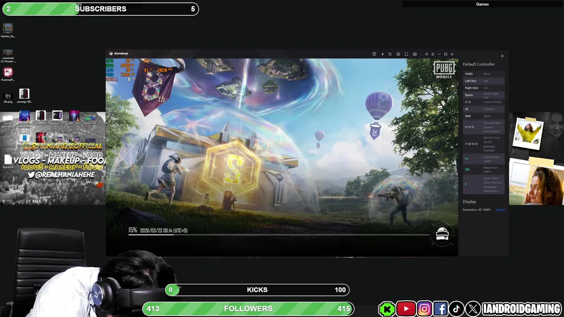The image size is (564, 317).
Task: Click the Games label at top
Action: tap(482, 4)
